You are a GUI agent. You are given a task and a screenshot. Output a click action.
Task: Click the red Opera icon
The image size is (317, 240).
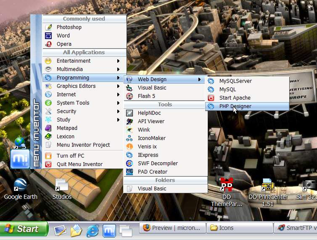[x=48, y=44]
